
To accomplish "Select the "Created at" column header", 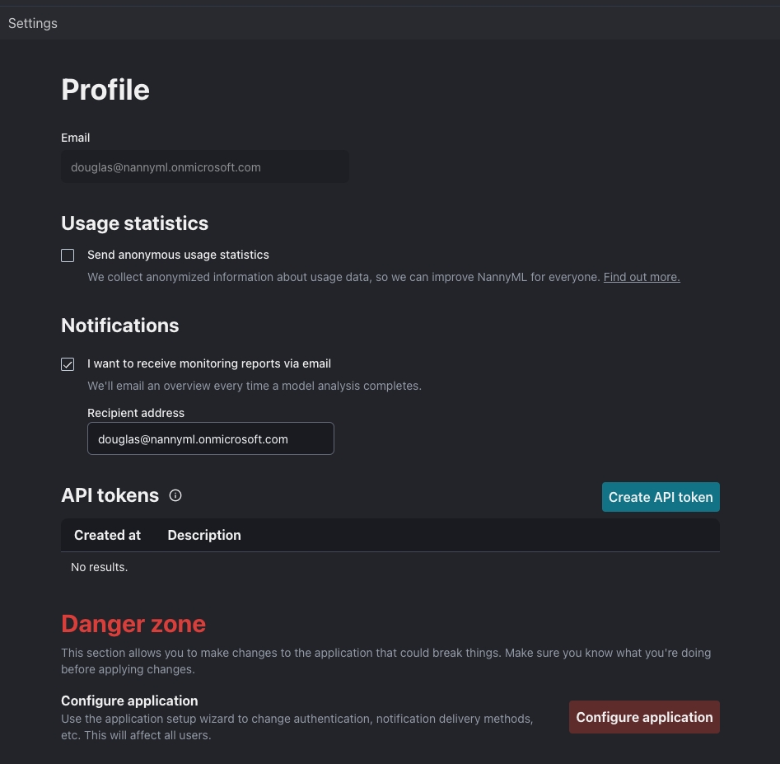I will [x=107, y=535].
